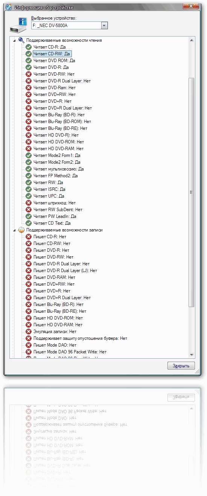207x496 pixels.
Task: Collapse the supported write capabilities tree node
Action: coord(15,230)
